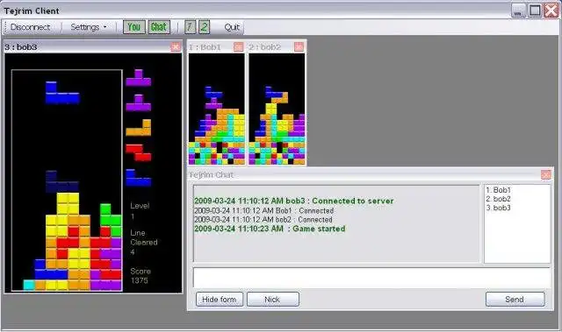562x332 pixels.
Task: Click the 'bob3 : Connected to server' line
Action: tap(294, 201)
